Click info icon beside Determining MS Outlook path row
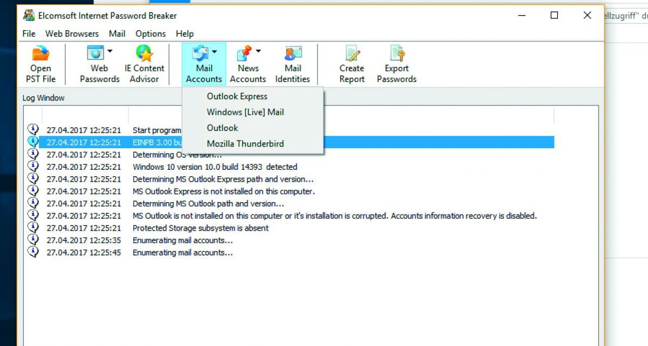The height and width of the screenshot is (346, 648). click(x=33, y=203)
